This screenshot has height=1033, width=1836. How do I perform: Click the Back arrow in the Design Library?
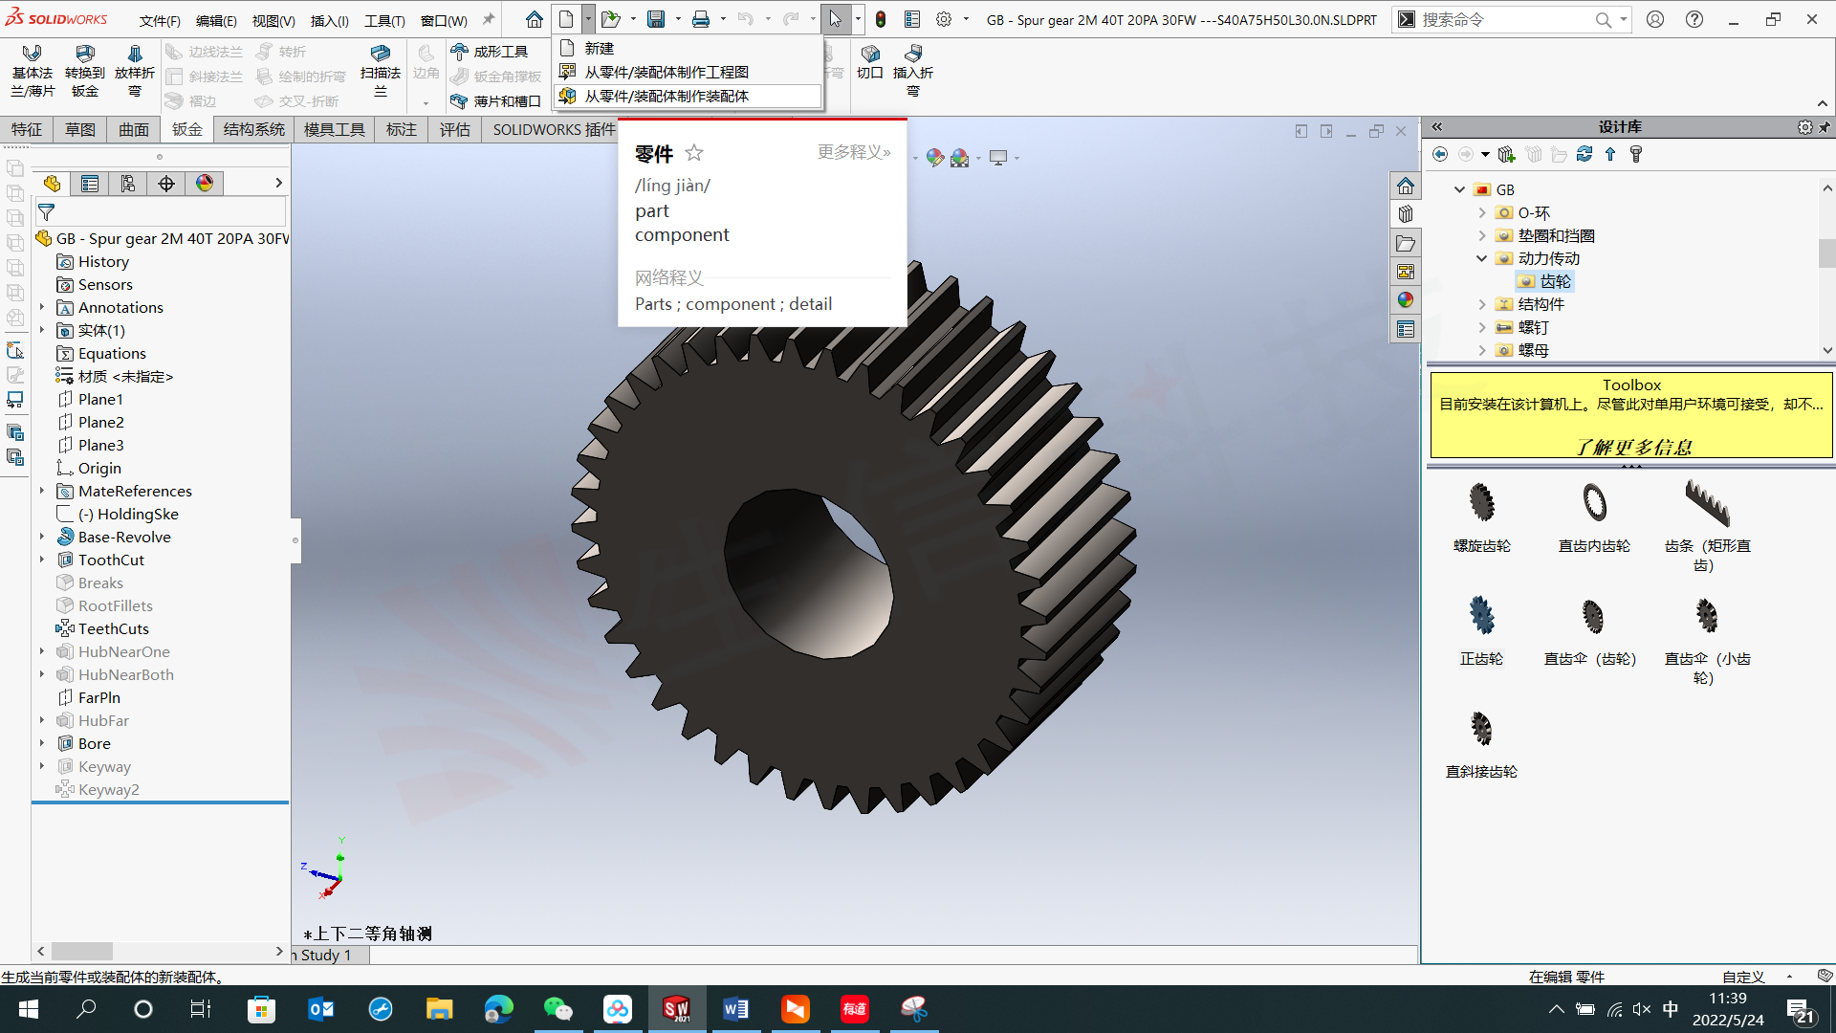tap(1440, 154)
